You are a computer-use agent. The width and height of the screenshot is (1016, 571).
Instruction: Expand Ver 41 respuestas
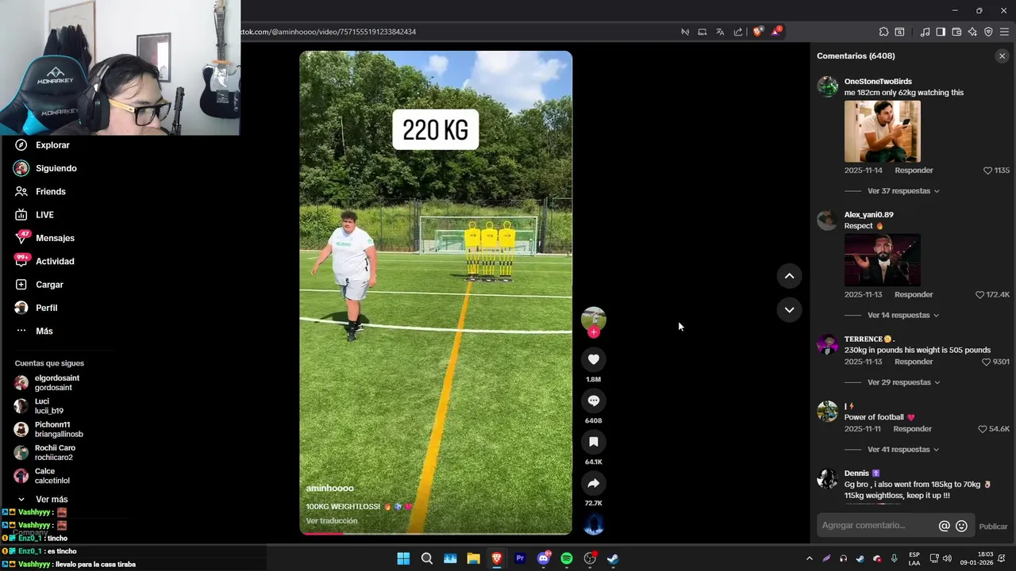[x=903, y=450]
